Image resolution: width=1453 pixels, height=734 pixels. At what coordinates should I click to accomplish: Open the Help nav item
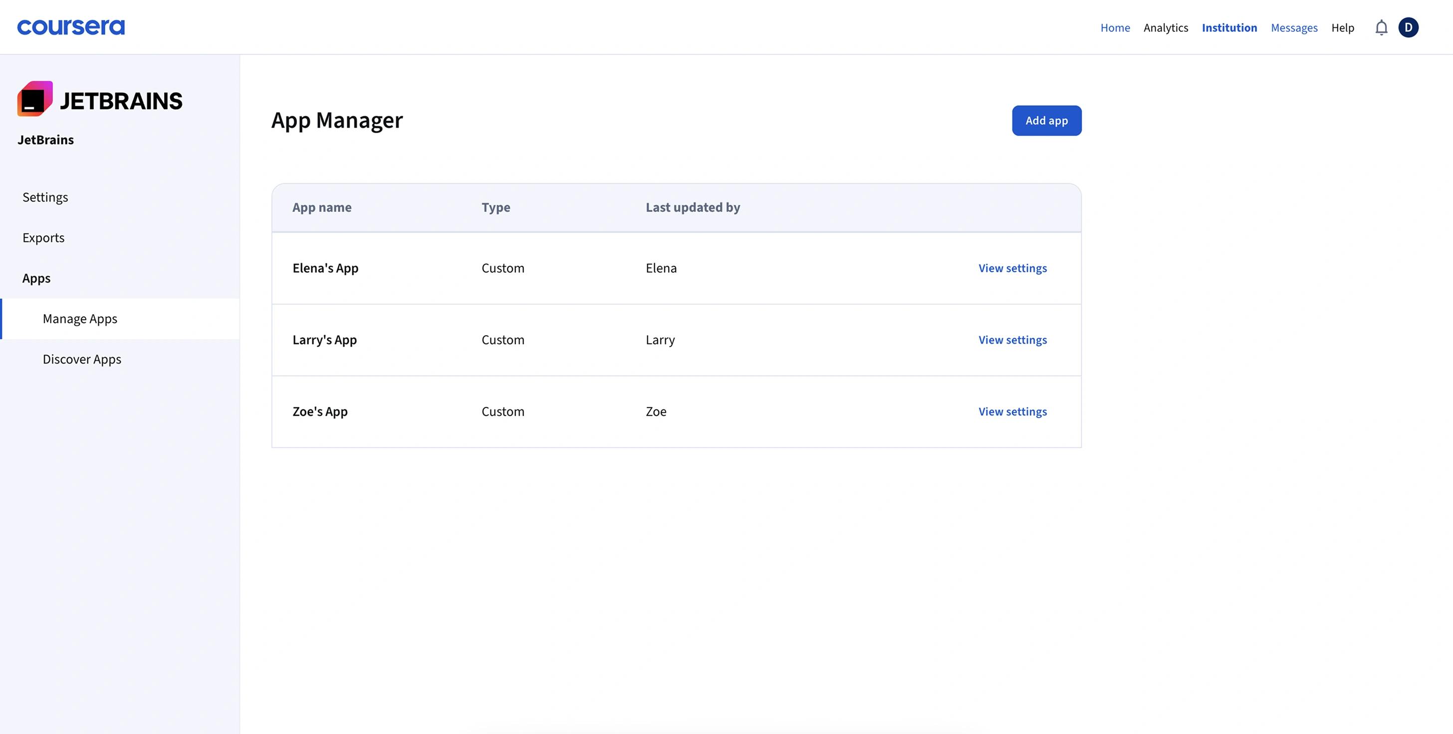1342,27
